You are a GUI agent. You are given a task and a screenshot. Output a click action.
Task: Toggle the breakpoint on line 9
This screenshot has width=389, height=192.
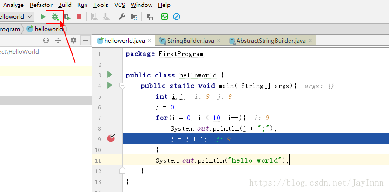click(x=111, y=138)
